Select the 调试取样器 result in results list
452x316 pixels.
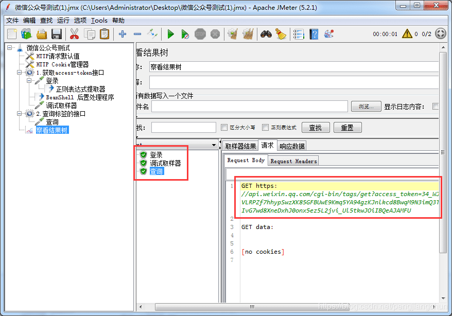tap(165, 163)
